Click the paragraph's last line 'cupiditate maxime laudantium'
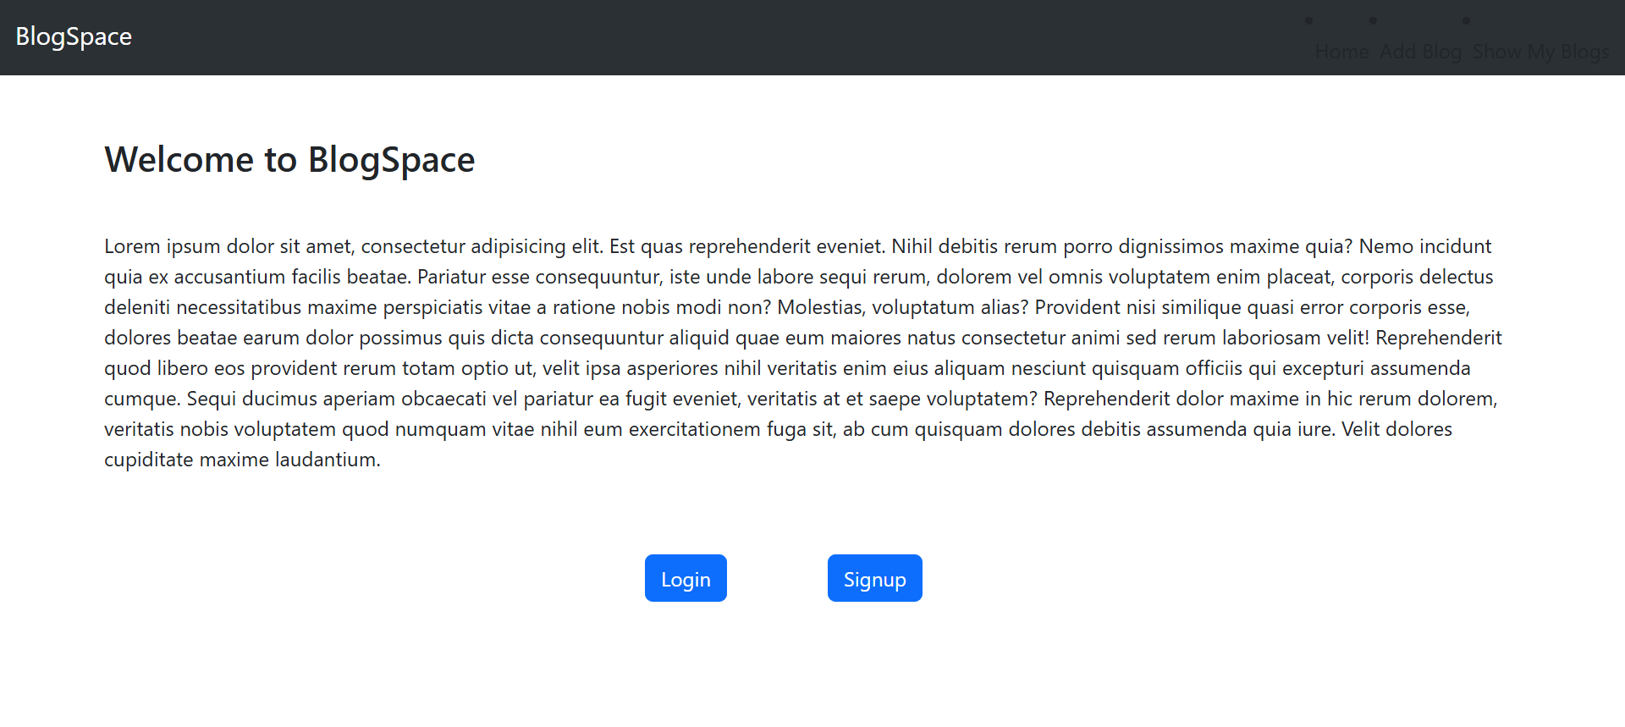 [242, 460]
